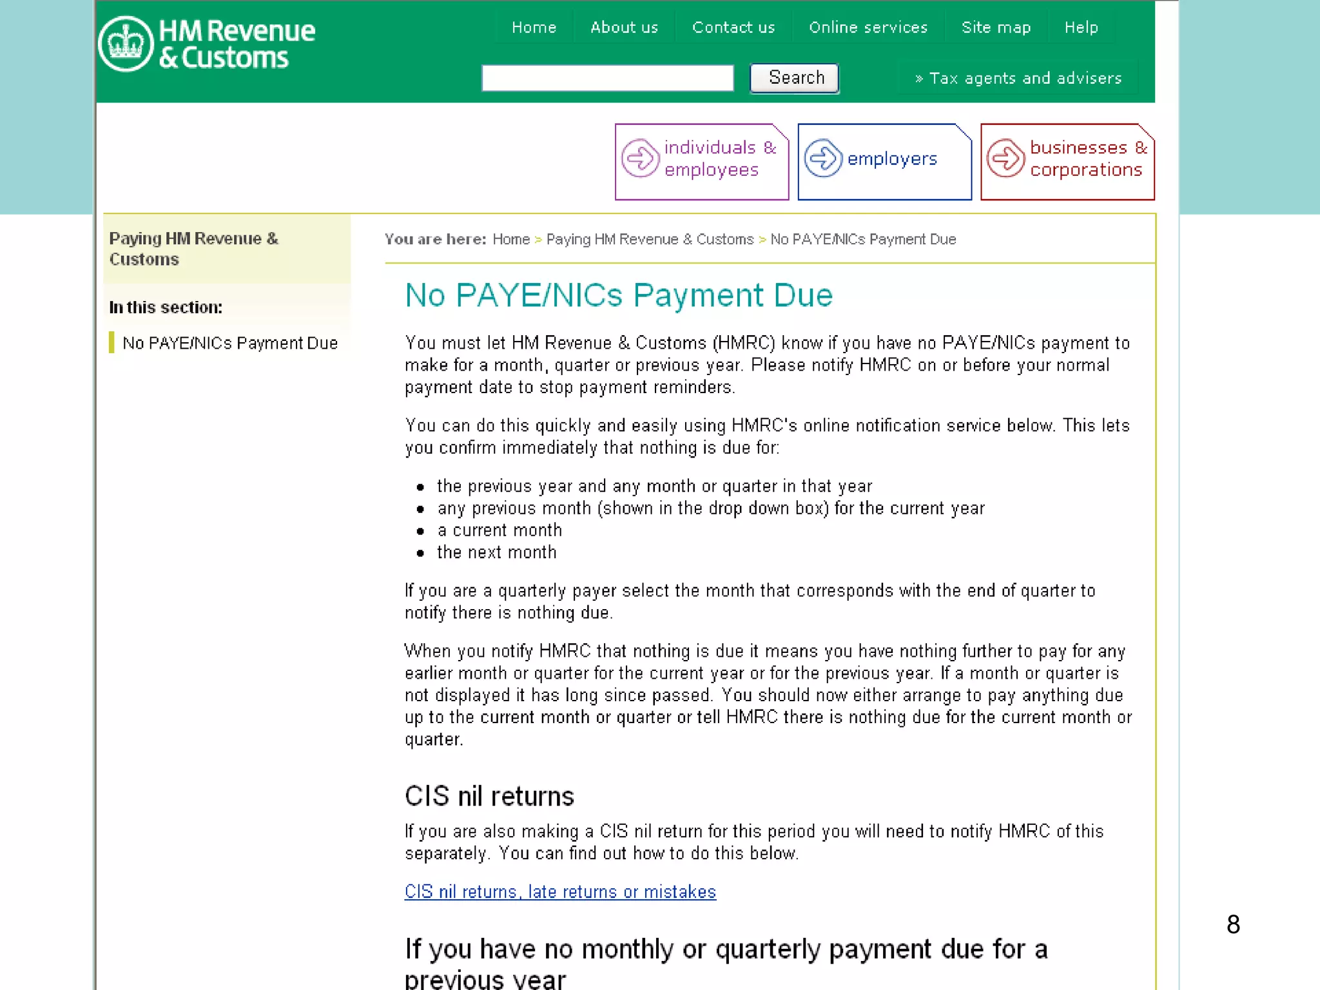Click the red arrow icon for businesses
The image size is (1320, 990).
coord(1005,158)
